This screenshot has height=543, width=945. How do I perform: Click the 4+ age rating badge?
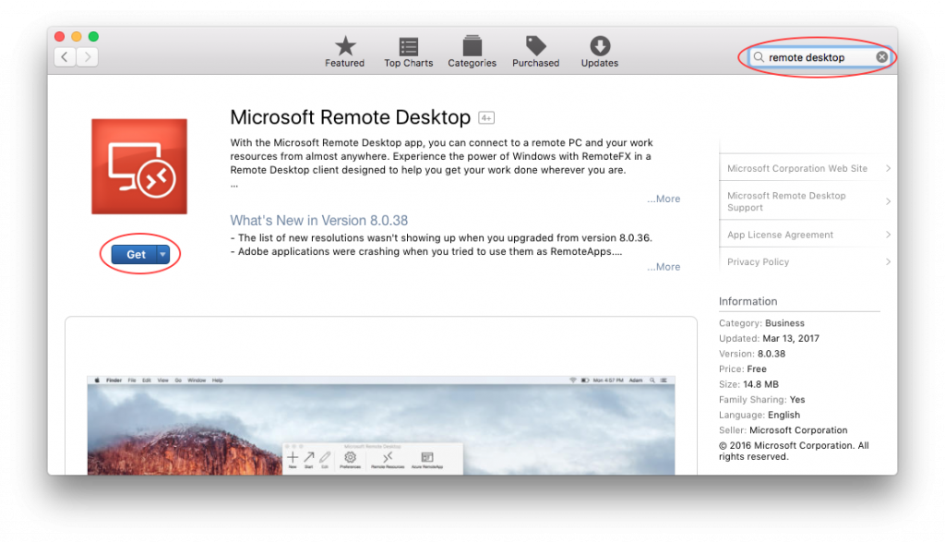486,117
